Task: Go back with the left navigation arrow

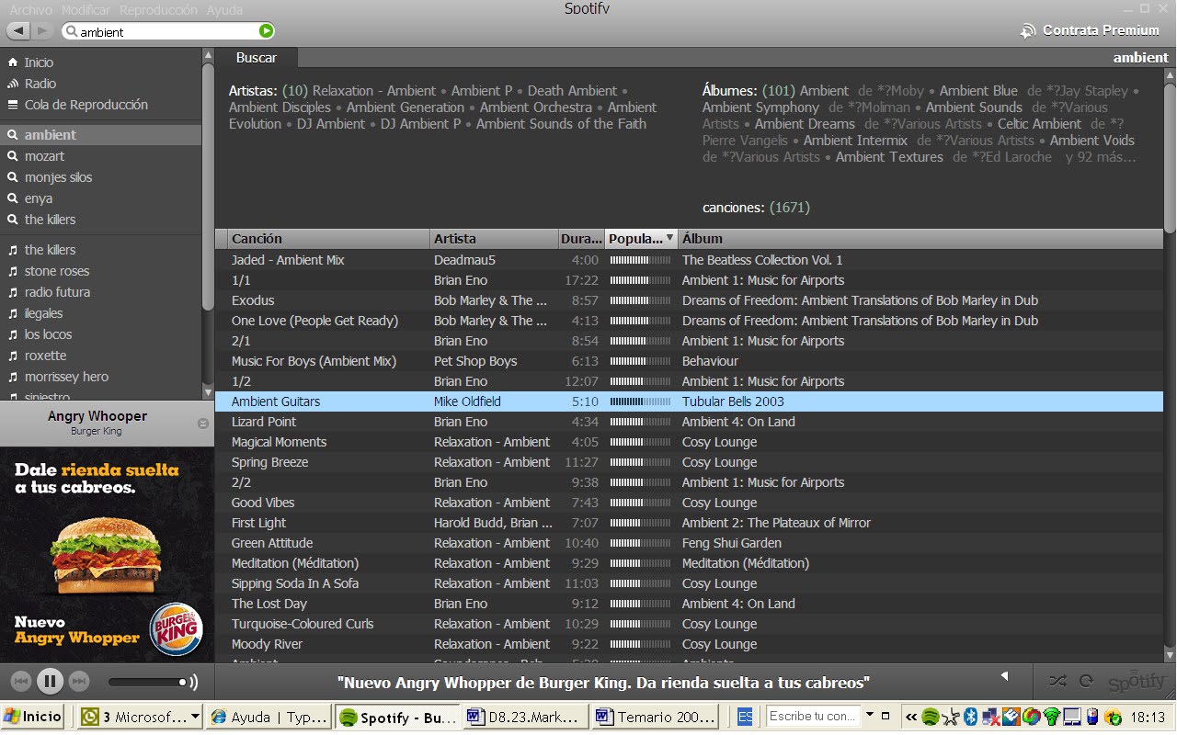Action: [x=19, y=31]
